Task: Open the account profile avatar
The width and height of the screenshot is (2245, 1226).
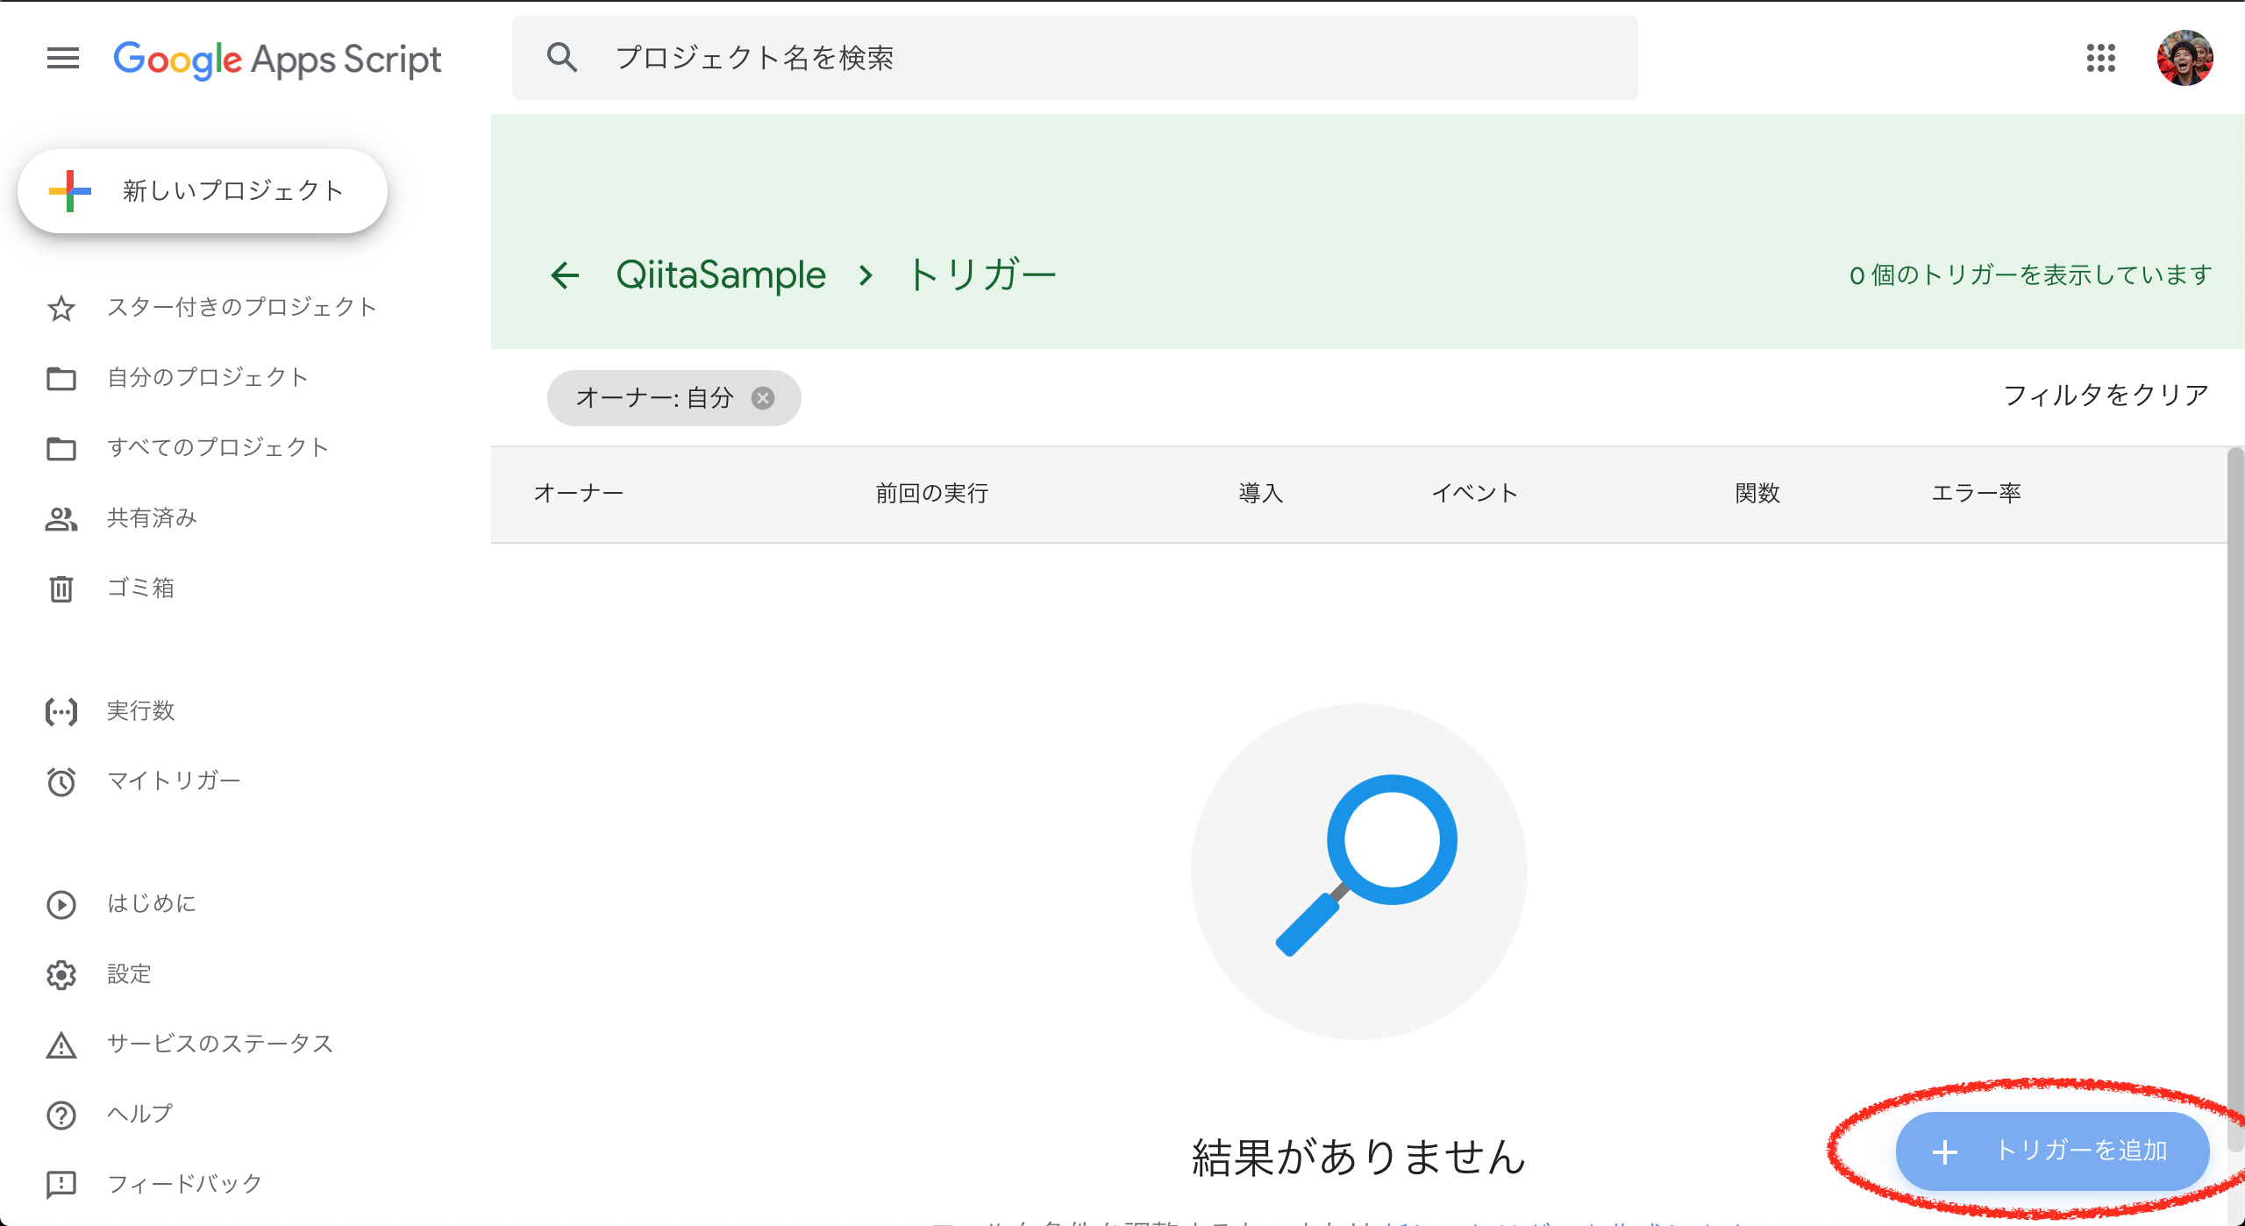Action: tap(2184, 59)
